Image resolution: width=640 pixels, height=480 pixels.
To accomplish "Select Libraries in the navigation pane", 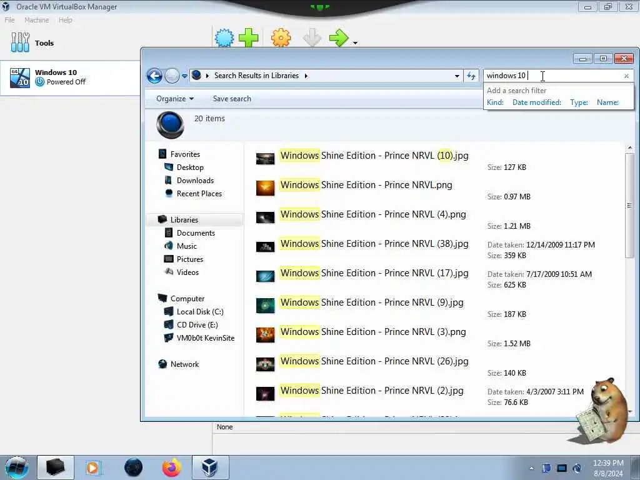I will click(x=184, y=219).
